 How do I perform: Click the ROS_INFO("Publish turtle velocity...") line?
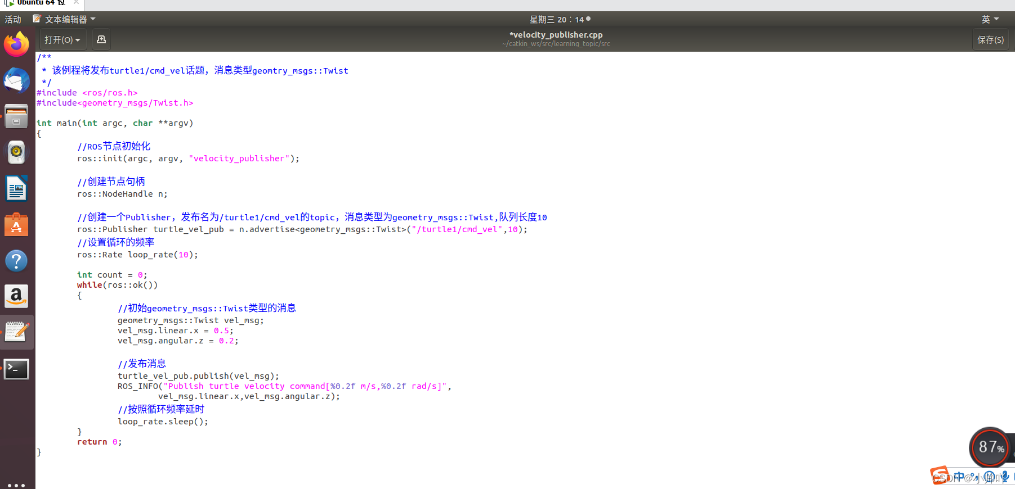pos(284,386)
